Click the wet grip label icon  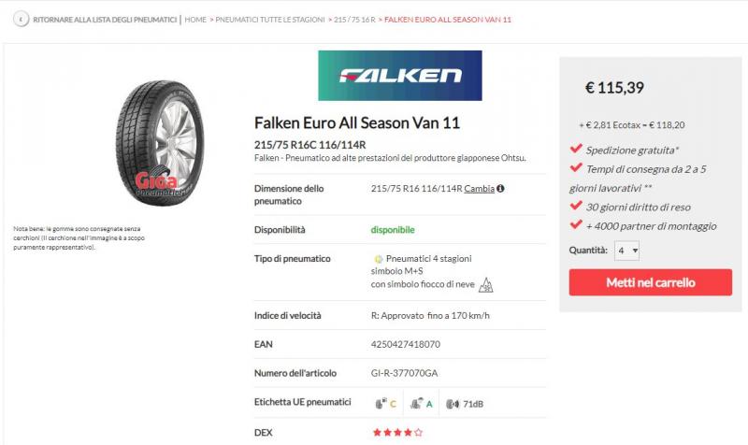point(416,404)
